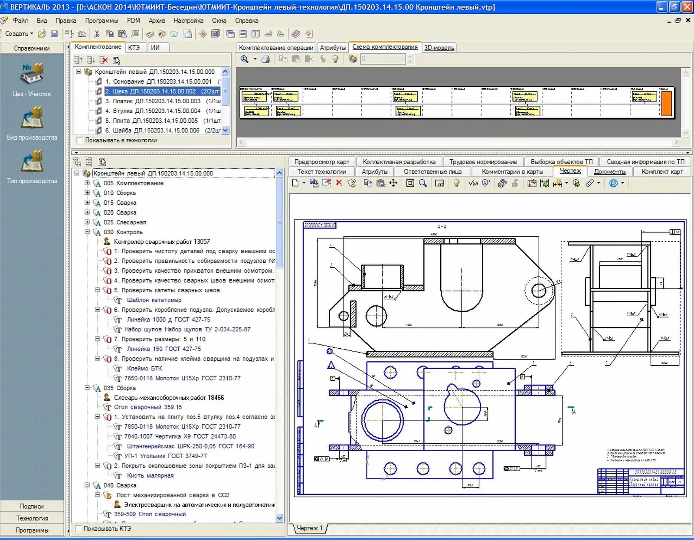Click the scheme number input field
The image size is (694, 540).
click(383, 59)
